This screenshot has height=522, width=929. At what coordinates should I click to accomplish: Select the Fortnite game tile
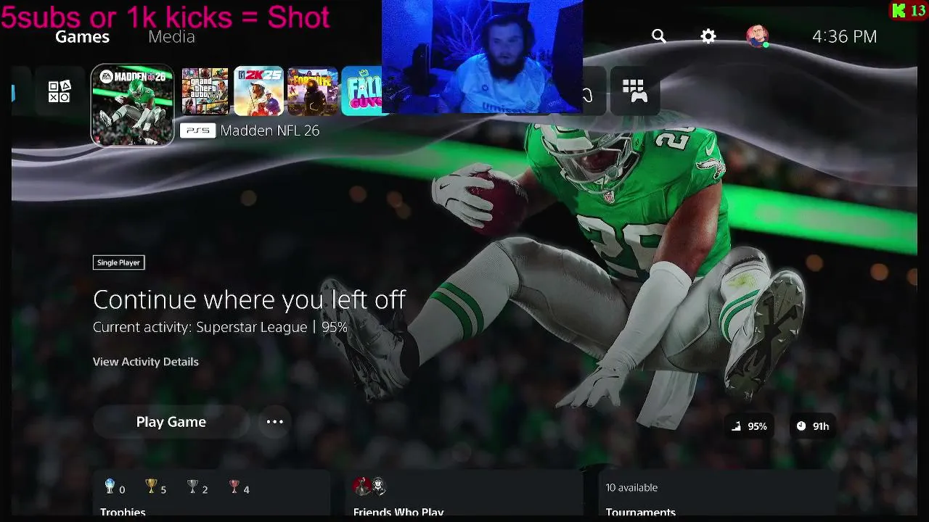(x=313, y=91)
